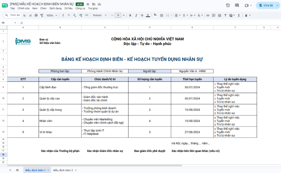Viewport: 281px width, 173px height.
Task: Open the Xem menu
Action: (x=35, y=8)
